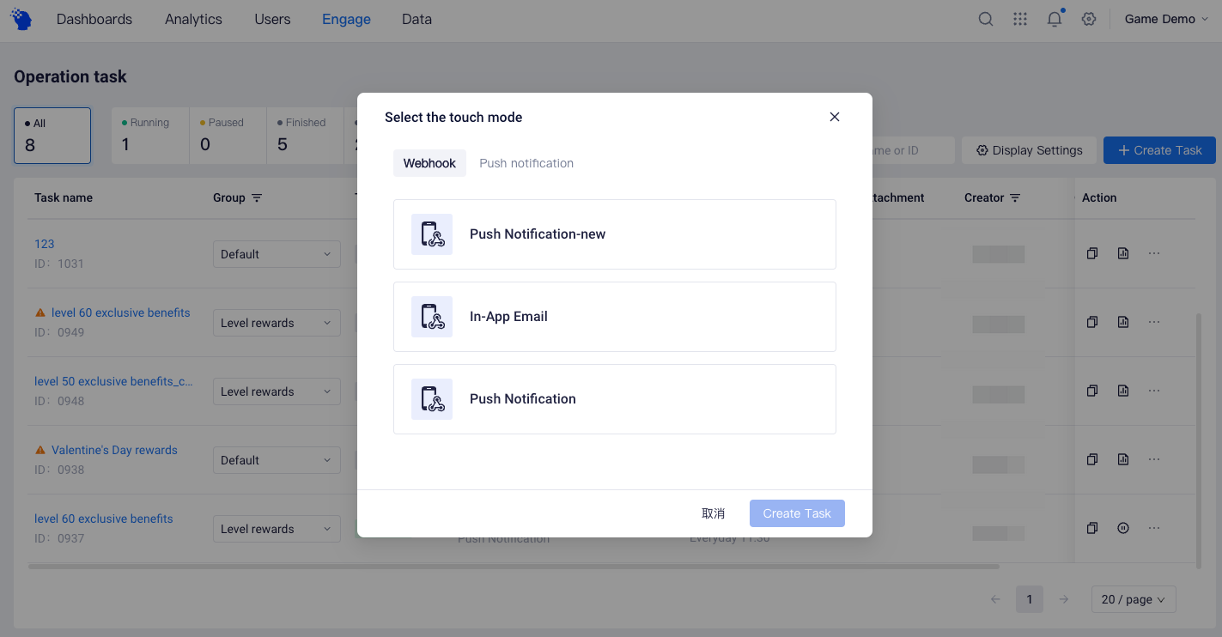Click the 取消 cancel button

pos(713,513)
